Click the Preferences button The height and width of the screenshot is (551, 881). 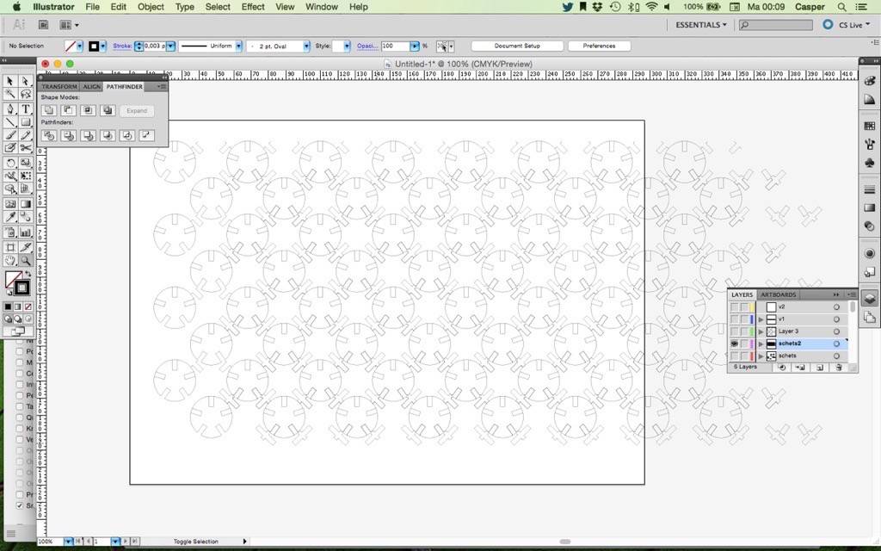[599, 46]
